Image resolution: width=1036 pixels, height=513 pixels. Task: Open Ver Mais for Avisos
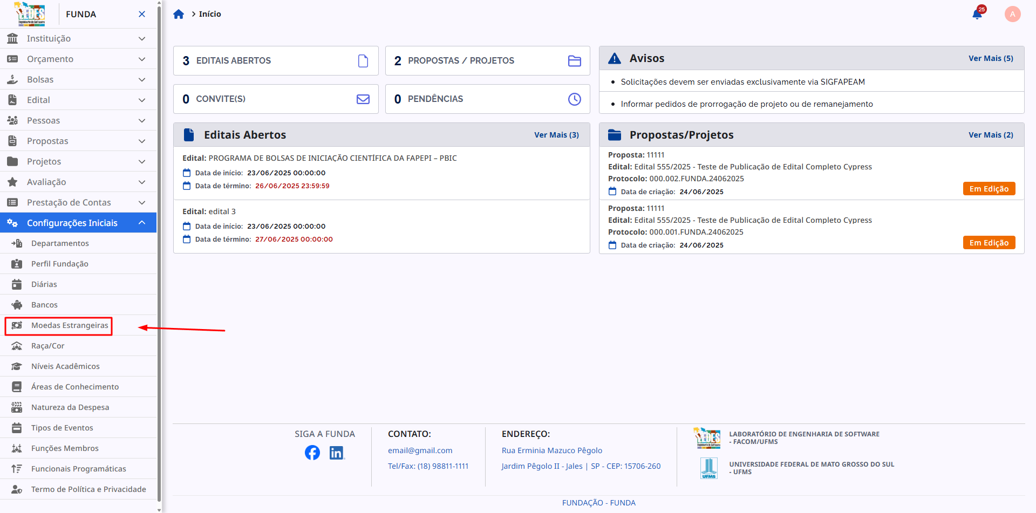[x=991, y=58]
